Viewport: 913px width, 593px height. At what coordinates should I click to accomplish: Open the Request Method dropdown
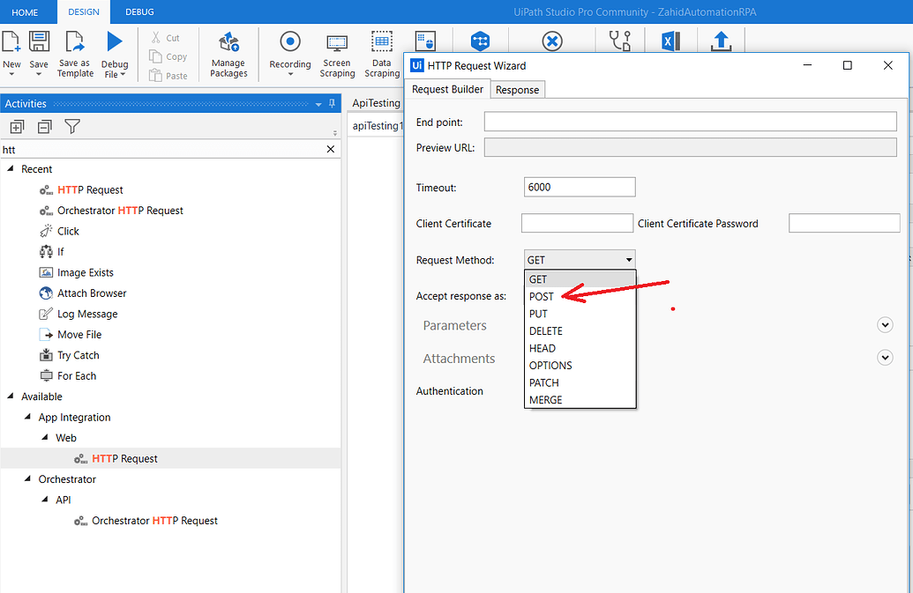pyautogui.click(x=629, y=259)
